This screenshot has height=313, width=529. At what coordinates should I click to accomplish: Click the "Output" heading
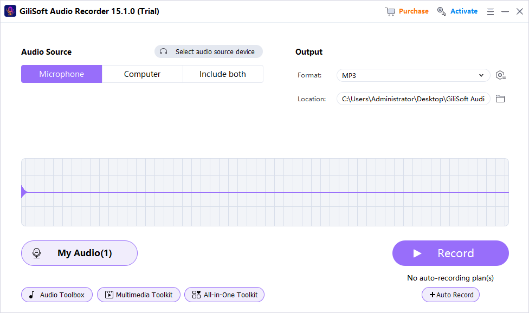[x=309, y=52]
